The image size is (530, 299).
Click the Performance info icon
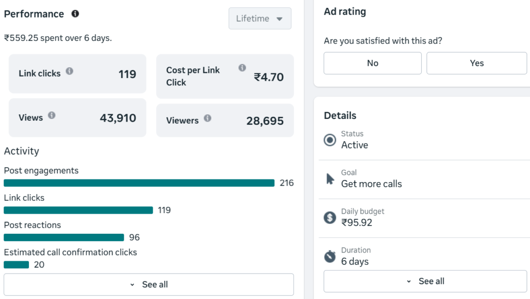tap(75, 13)
